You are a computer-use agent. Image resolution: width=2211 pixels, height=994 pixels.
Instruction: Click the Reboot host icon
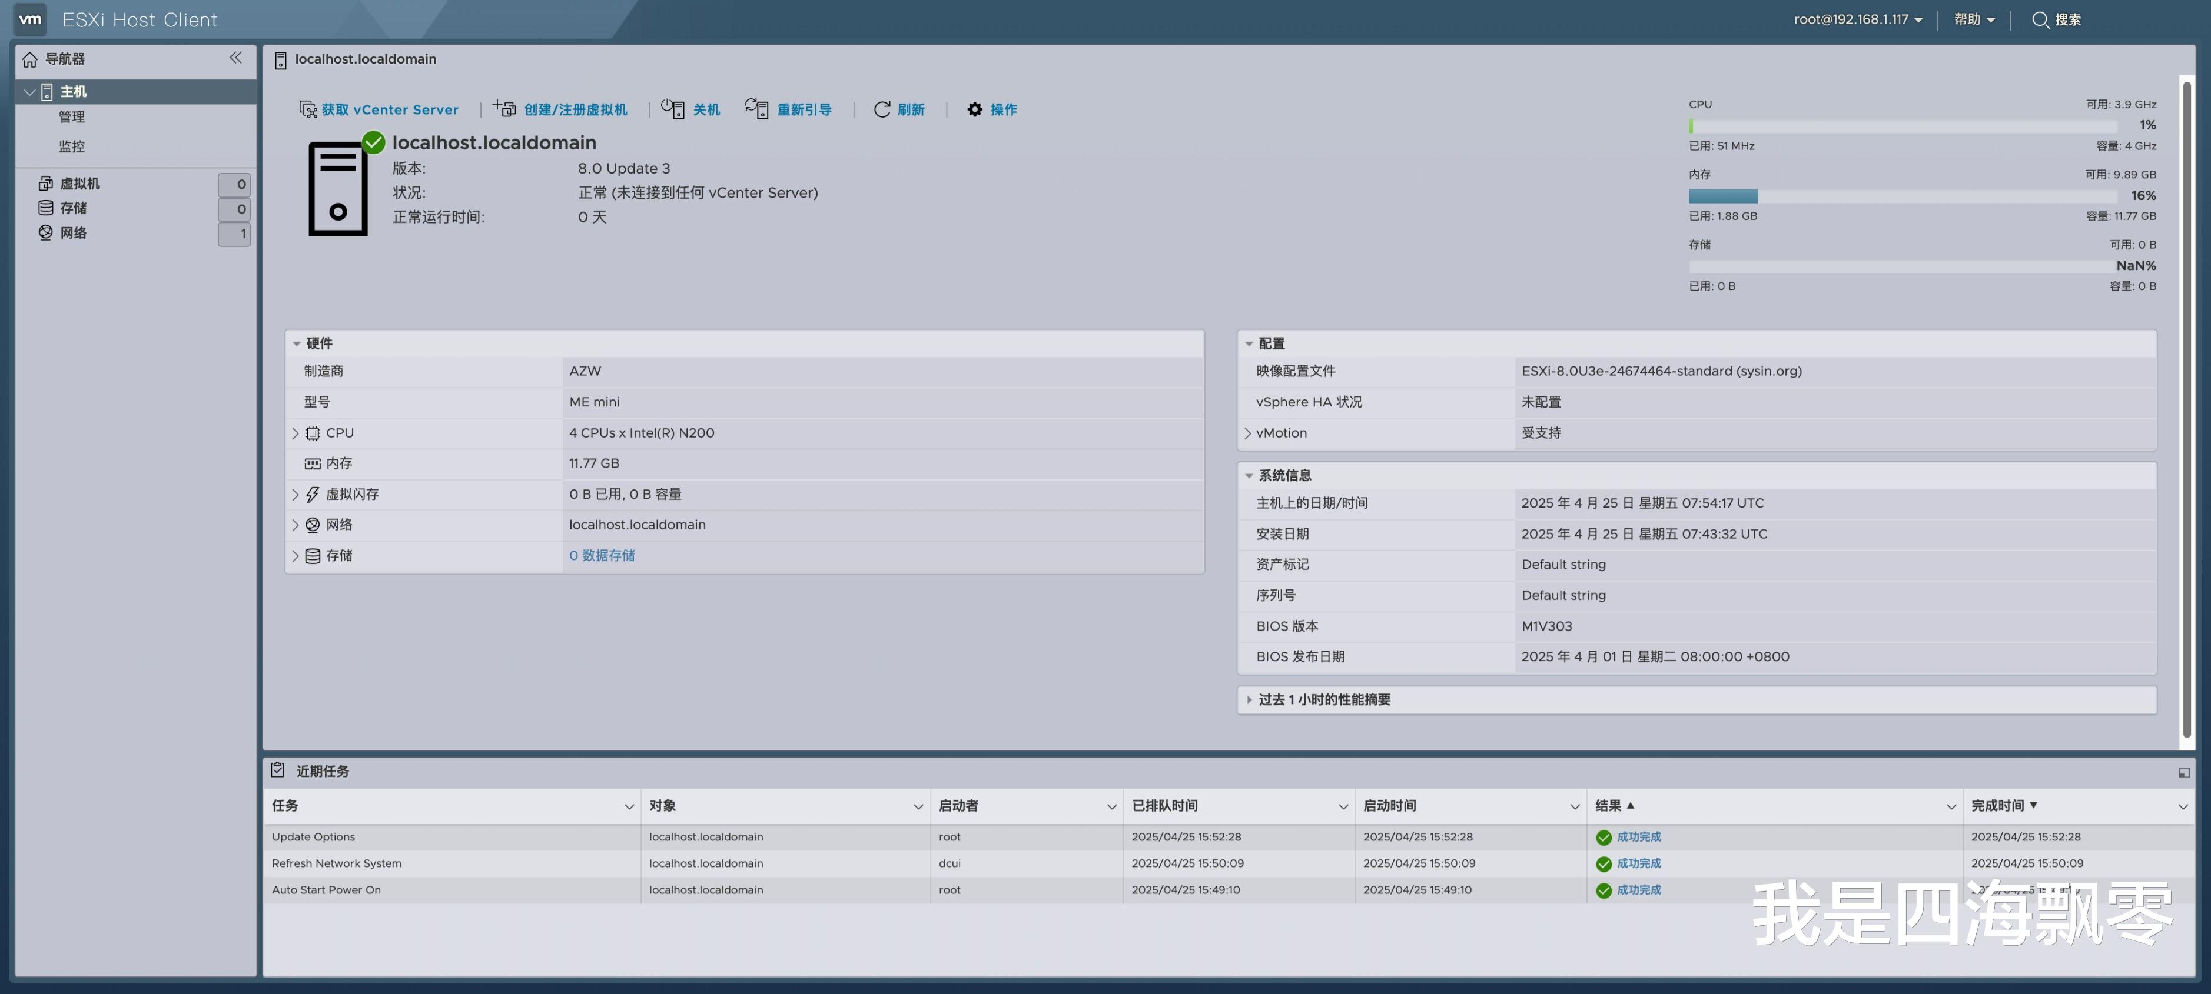[756, 109]
